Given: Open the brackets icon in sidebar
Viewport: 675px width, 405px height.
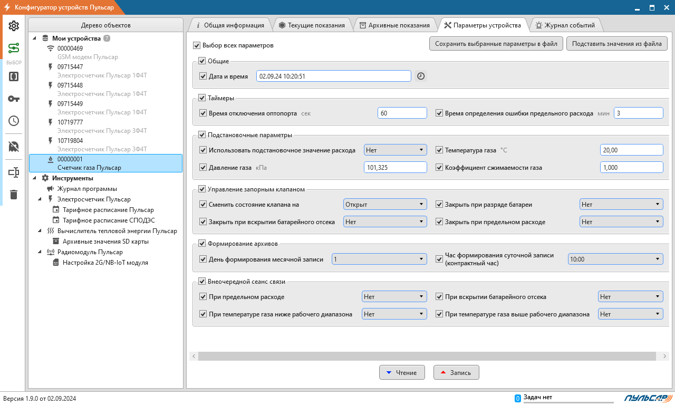Looking at the screenshot, I should click(x=14, y=76).
